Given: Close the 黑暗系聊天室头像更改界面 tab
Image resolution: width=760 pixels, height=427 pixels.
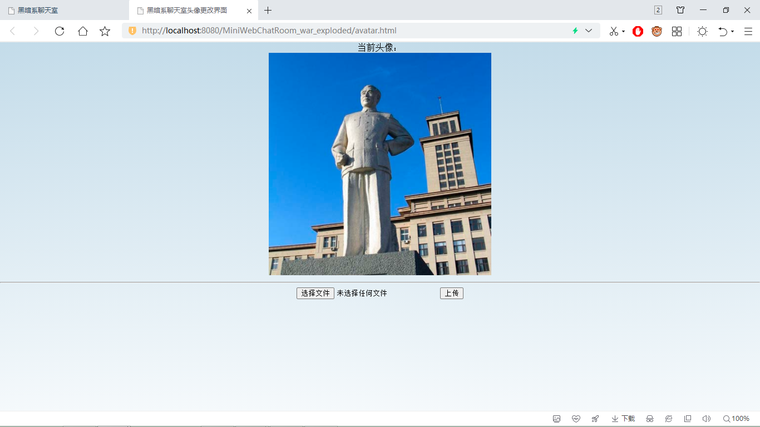Looking at the screenshot, I should [x=249, y=11].
